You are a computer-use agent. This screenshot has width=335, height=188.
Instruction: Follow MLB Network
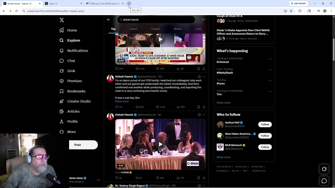click(265, 147)
